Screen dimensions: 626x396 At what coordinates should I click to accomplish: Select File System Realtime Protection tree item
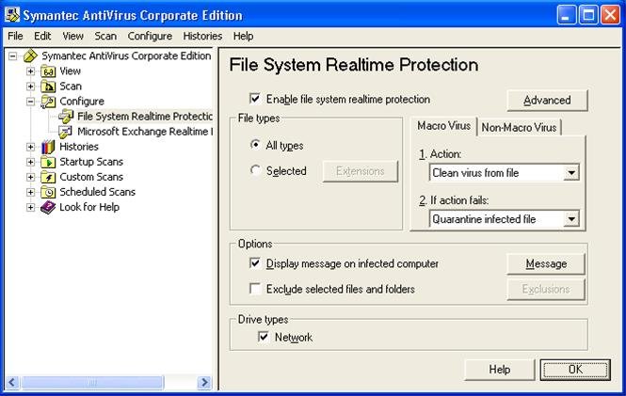coord(145,117)
